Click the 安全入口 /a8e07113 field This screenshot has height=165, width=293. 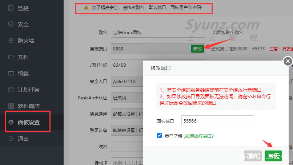(127, 81)
